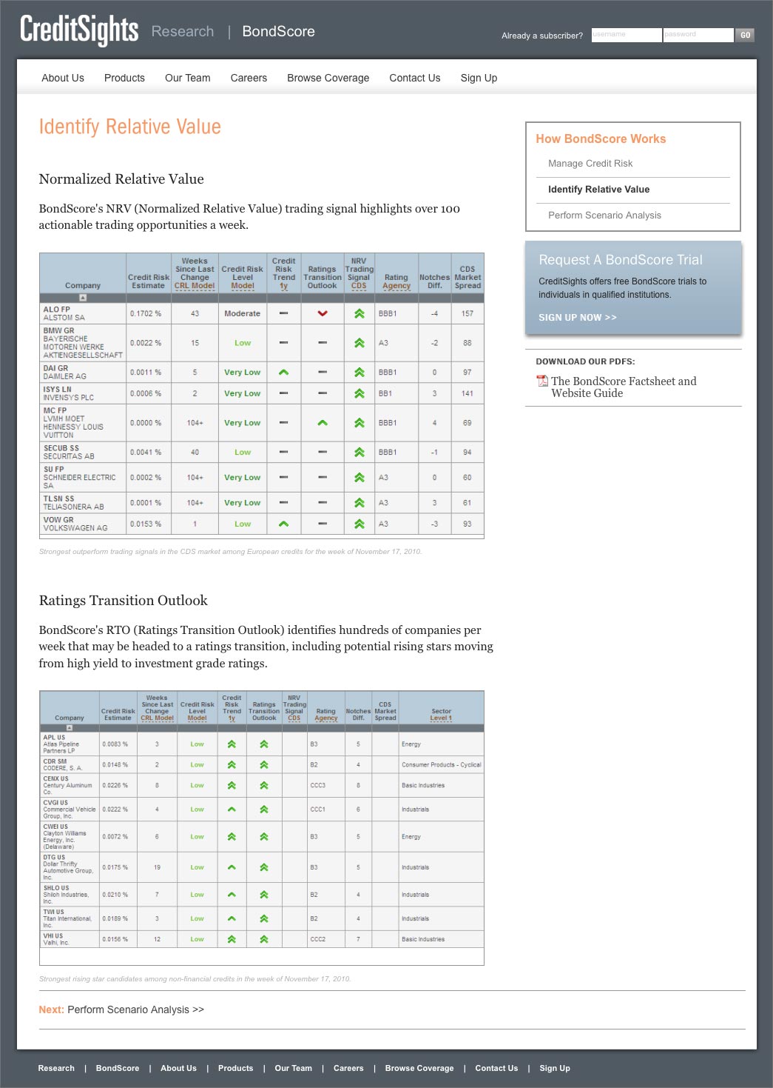Click Next: Perform Scenario Analysis >> link

pyautogui.click(x=121, y=1009)
